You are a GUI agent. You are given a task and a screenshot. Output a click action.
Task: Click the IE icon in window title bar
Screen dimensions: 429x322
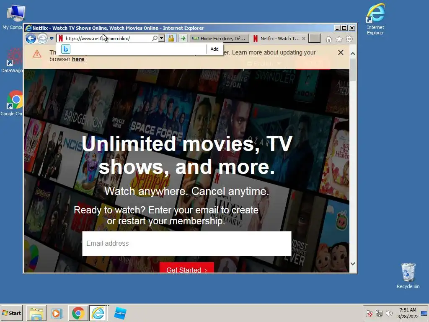[x=28, y=28]
